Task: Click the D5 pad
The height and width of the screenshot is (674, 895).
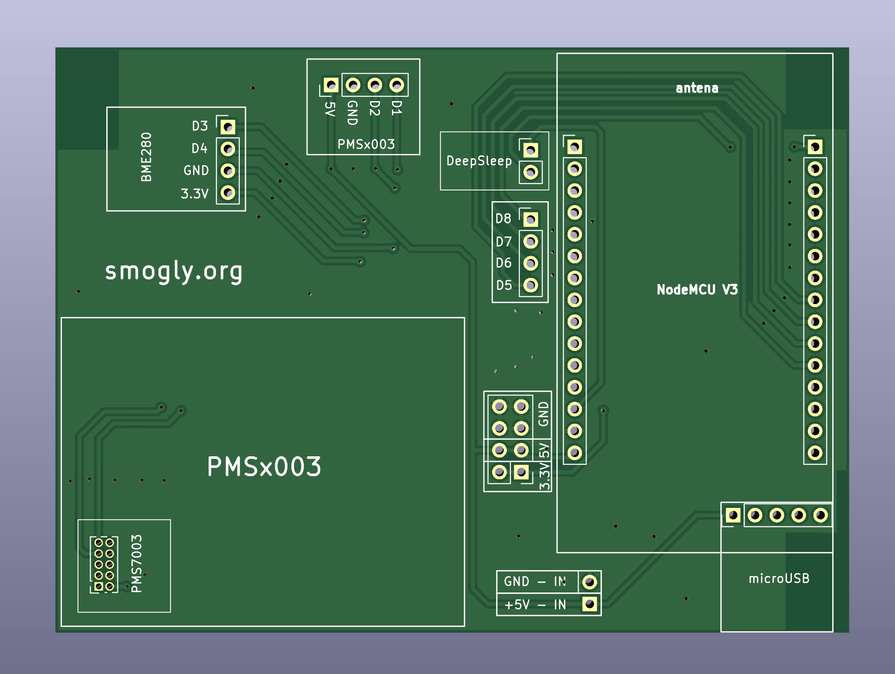Action: 530,285
